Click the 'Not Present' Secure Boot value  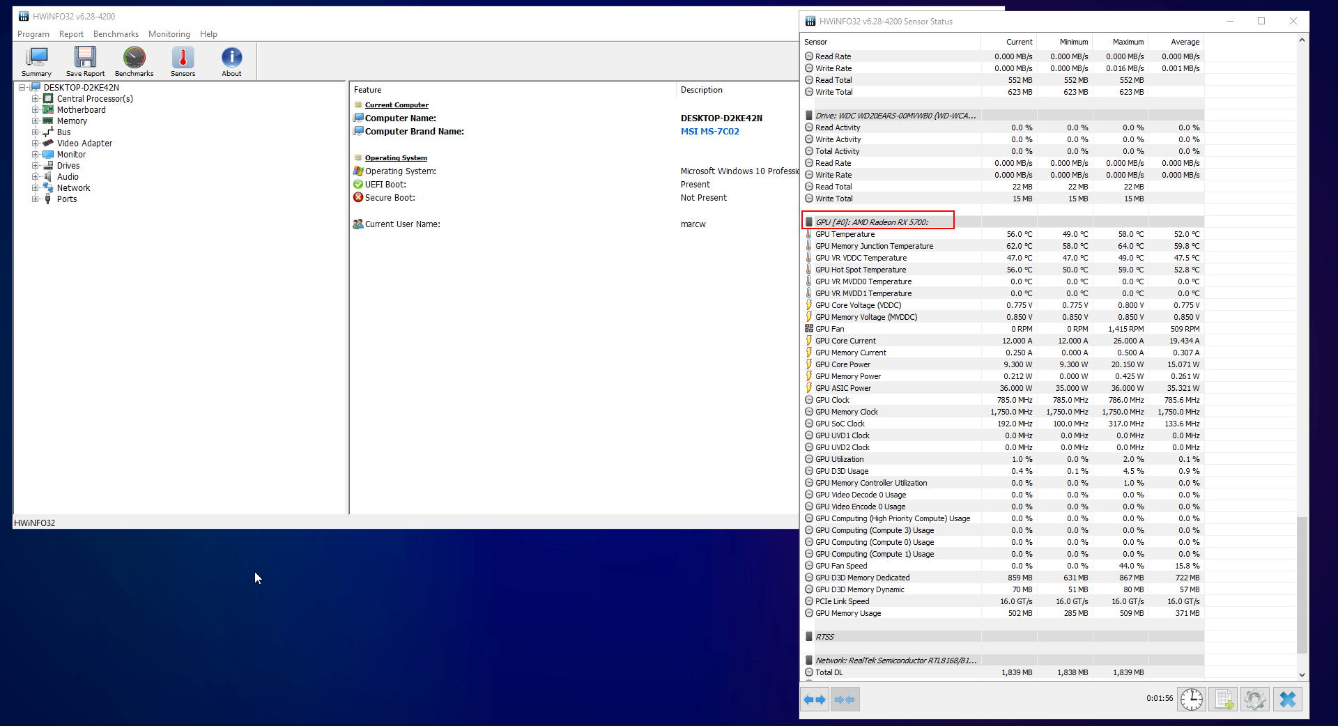click(704, 198)
